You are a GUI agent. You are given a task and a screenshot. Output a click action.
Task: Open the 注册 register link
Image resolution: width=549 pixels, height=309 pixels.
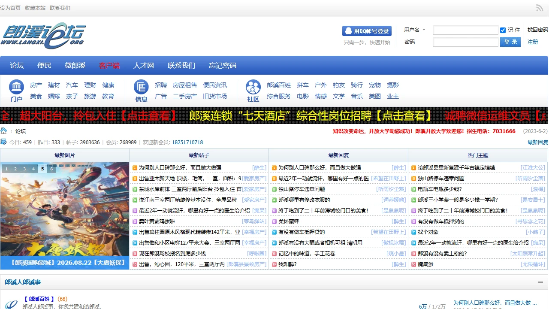pos(533,42)
